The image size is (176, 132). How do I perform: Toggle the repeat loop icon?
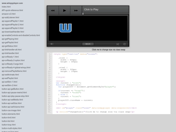point(125,44)
